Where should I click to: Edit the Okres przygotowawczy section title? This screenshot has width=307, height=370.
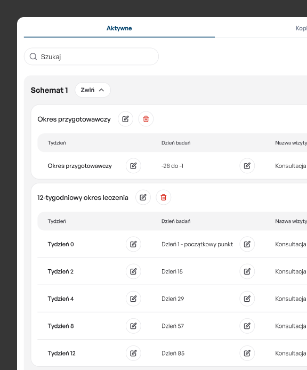pyautogui.click(x=126, y=119)
